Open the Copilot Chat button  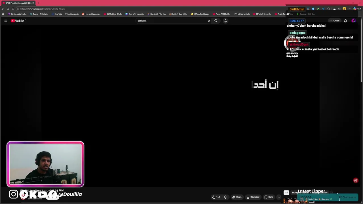(x=357, y=9)
